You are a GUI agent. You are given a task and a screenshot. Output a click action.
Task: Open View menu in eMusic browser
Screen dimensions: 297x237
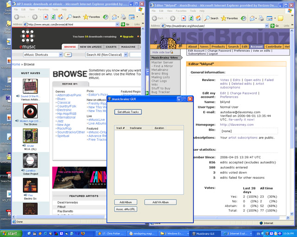coord(32,9)
